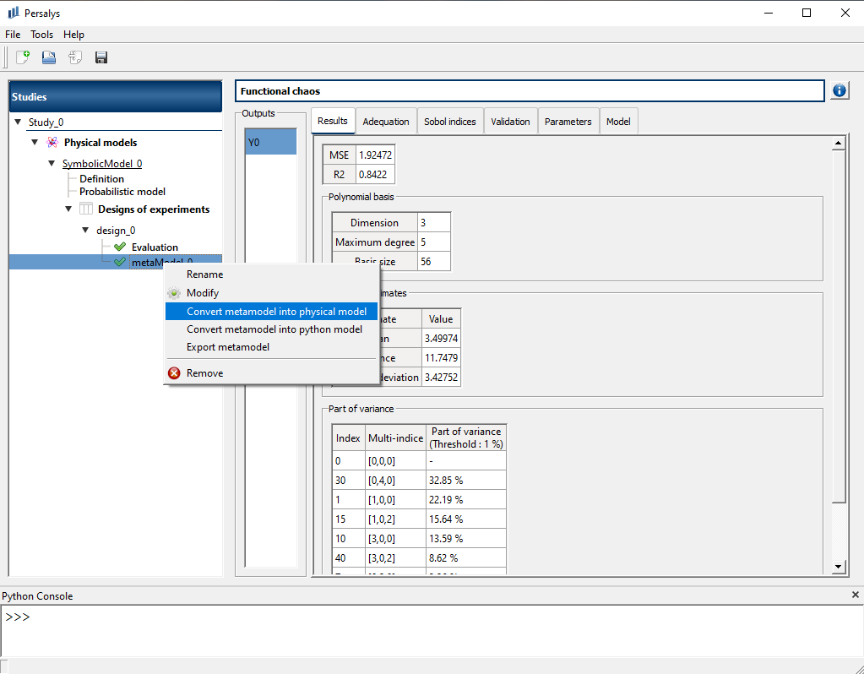Screen dimensions: 864x674
Task: Click the green checkmark beside Evaluation
Action: point(119,247)
